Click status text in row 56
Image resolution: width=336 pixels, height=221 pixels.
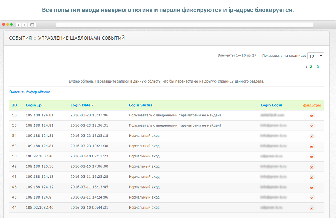click(x=175, y=115)
